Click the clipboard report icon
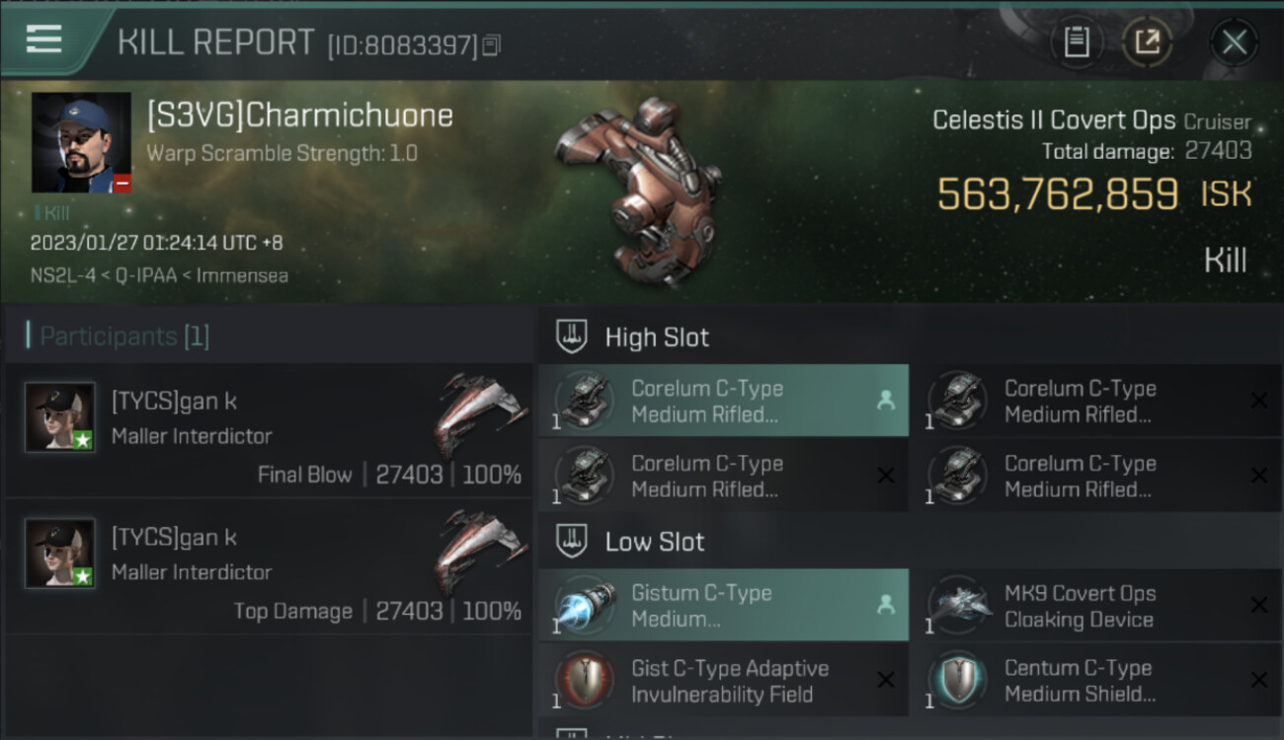The height and width of the screenshot is (740, 1284). [1077, 42]
